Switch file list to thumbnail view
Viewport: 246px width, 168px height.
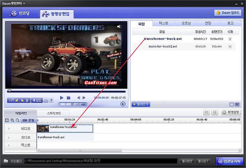pos(231,104)
